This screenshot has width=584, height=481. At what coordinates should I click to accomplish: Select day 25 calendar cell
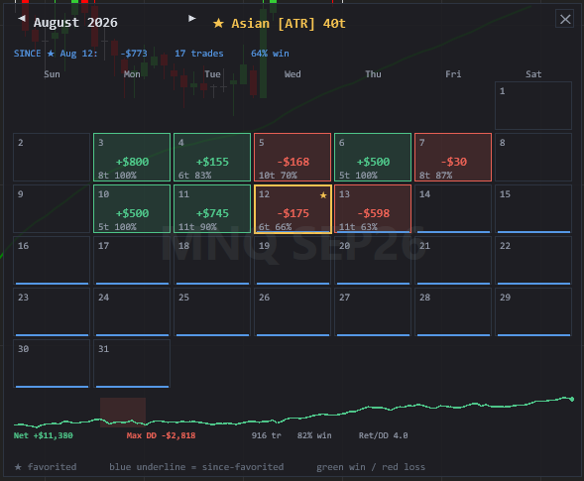tap(212, 311)
